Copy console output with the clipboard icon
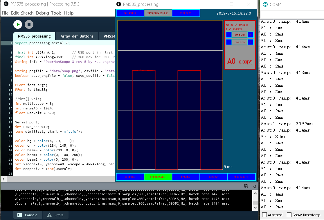Image resolution: width=324 pixels, height=220 pixels. (x=246, y=186)
